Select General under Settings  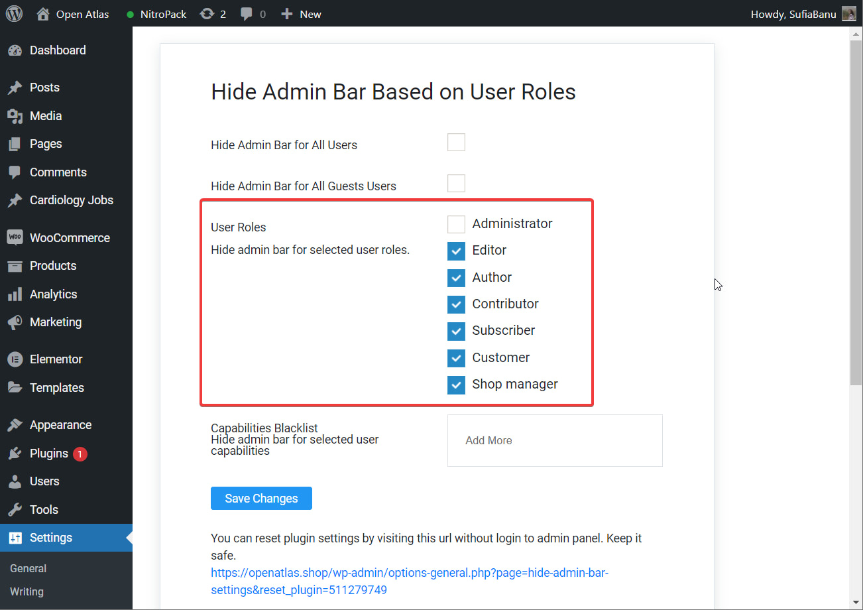tap(28, 568)
